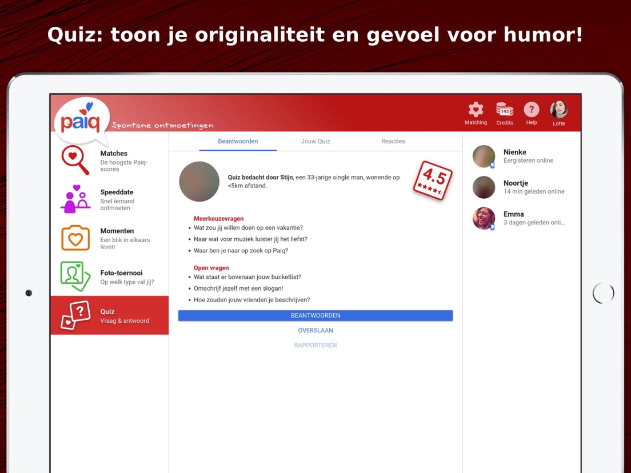Image resolution: width=631 pixels, height=473 pixels.
Task: Select the Quiz dice icon
Action: (x=75, y=315)
